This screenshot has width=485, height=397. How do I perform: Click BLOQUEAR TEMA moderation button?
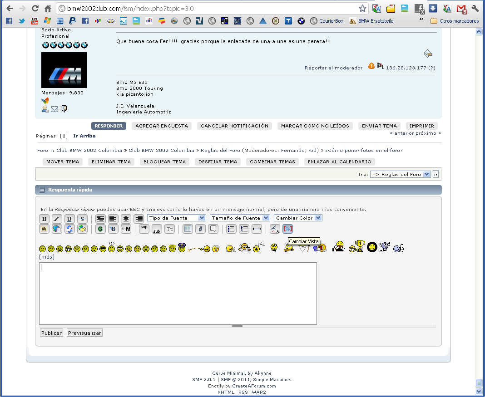164,162
